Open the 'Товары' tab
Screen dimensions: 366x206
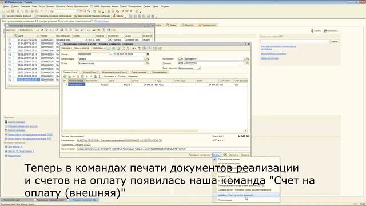[71, 72]
